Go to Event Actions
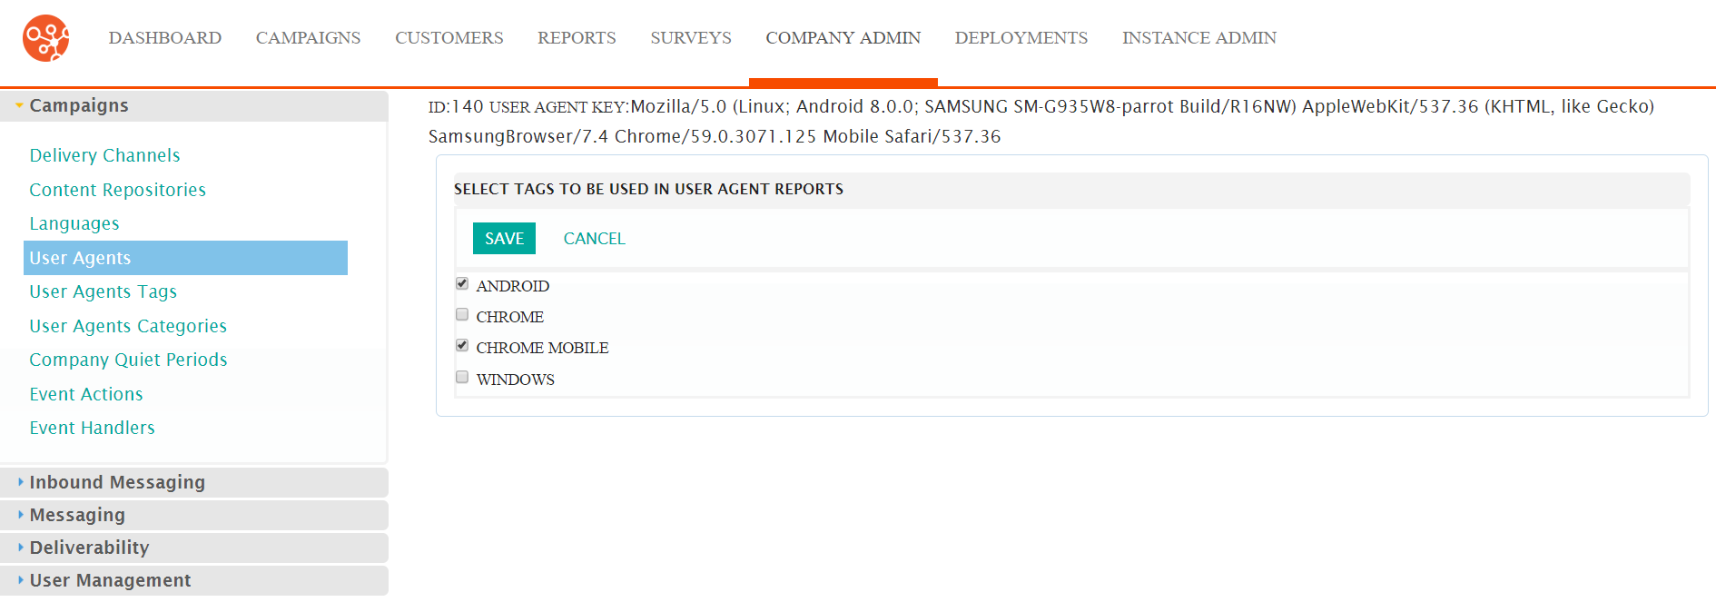The height and width of the screenshot is (602, 1716). (86, 394)
